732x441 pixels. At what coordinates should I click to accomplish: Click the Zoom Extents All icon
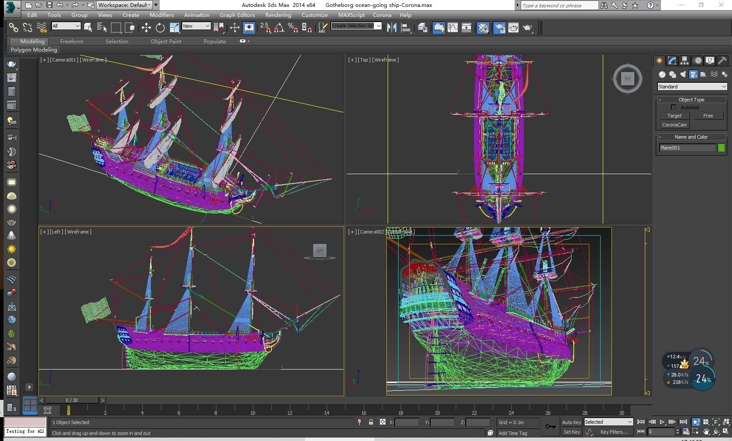coord(725,422)
